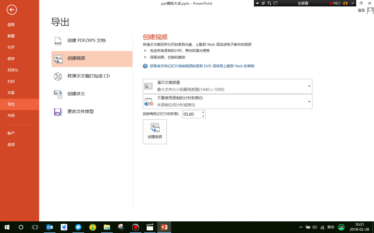374x233 pixels.
Task: Click the 创建讲义 handouts icon
Action: click(x=58, y=94)
